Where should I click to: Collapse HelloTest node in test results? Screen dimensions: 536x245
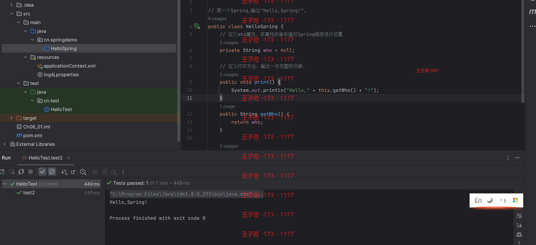tap(5, 184)
